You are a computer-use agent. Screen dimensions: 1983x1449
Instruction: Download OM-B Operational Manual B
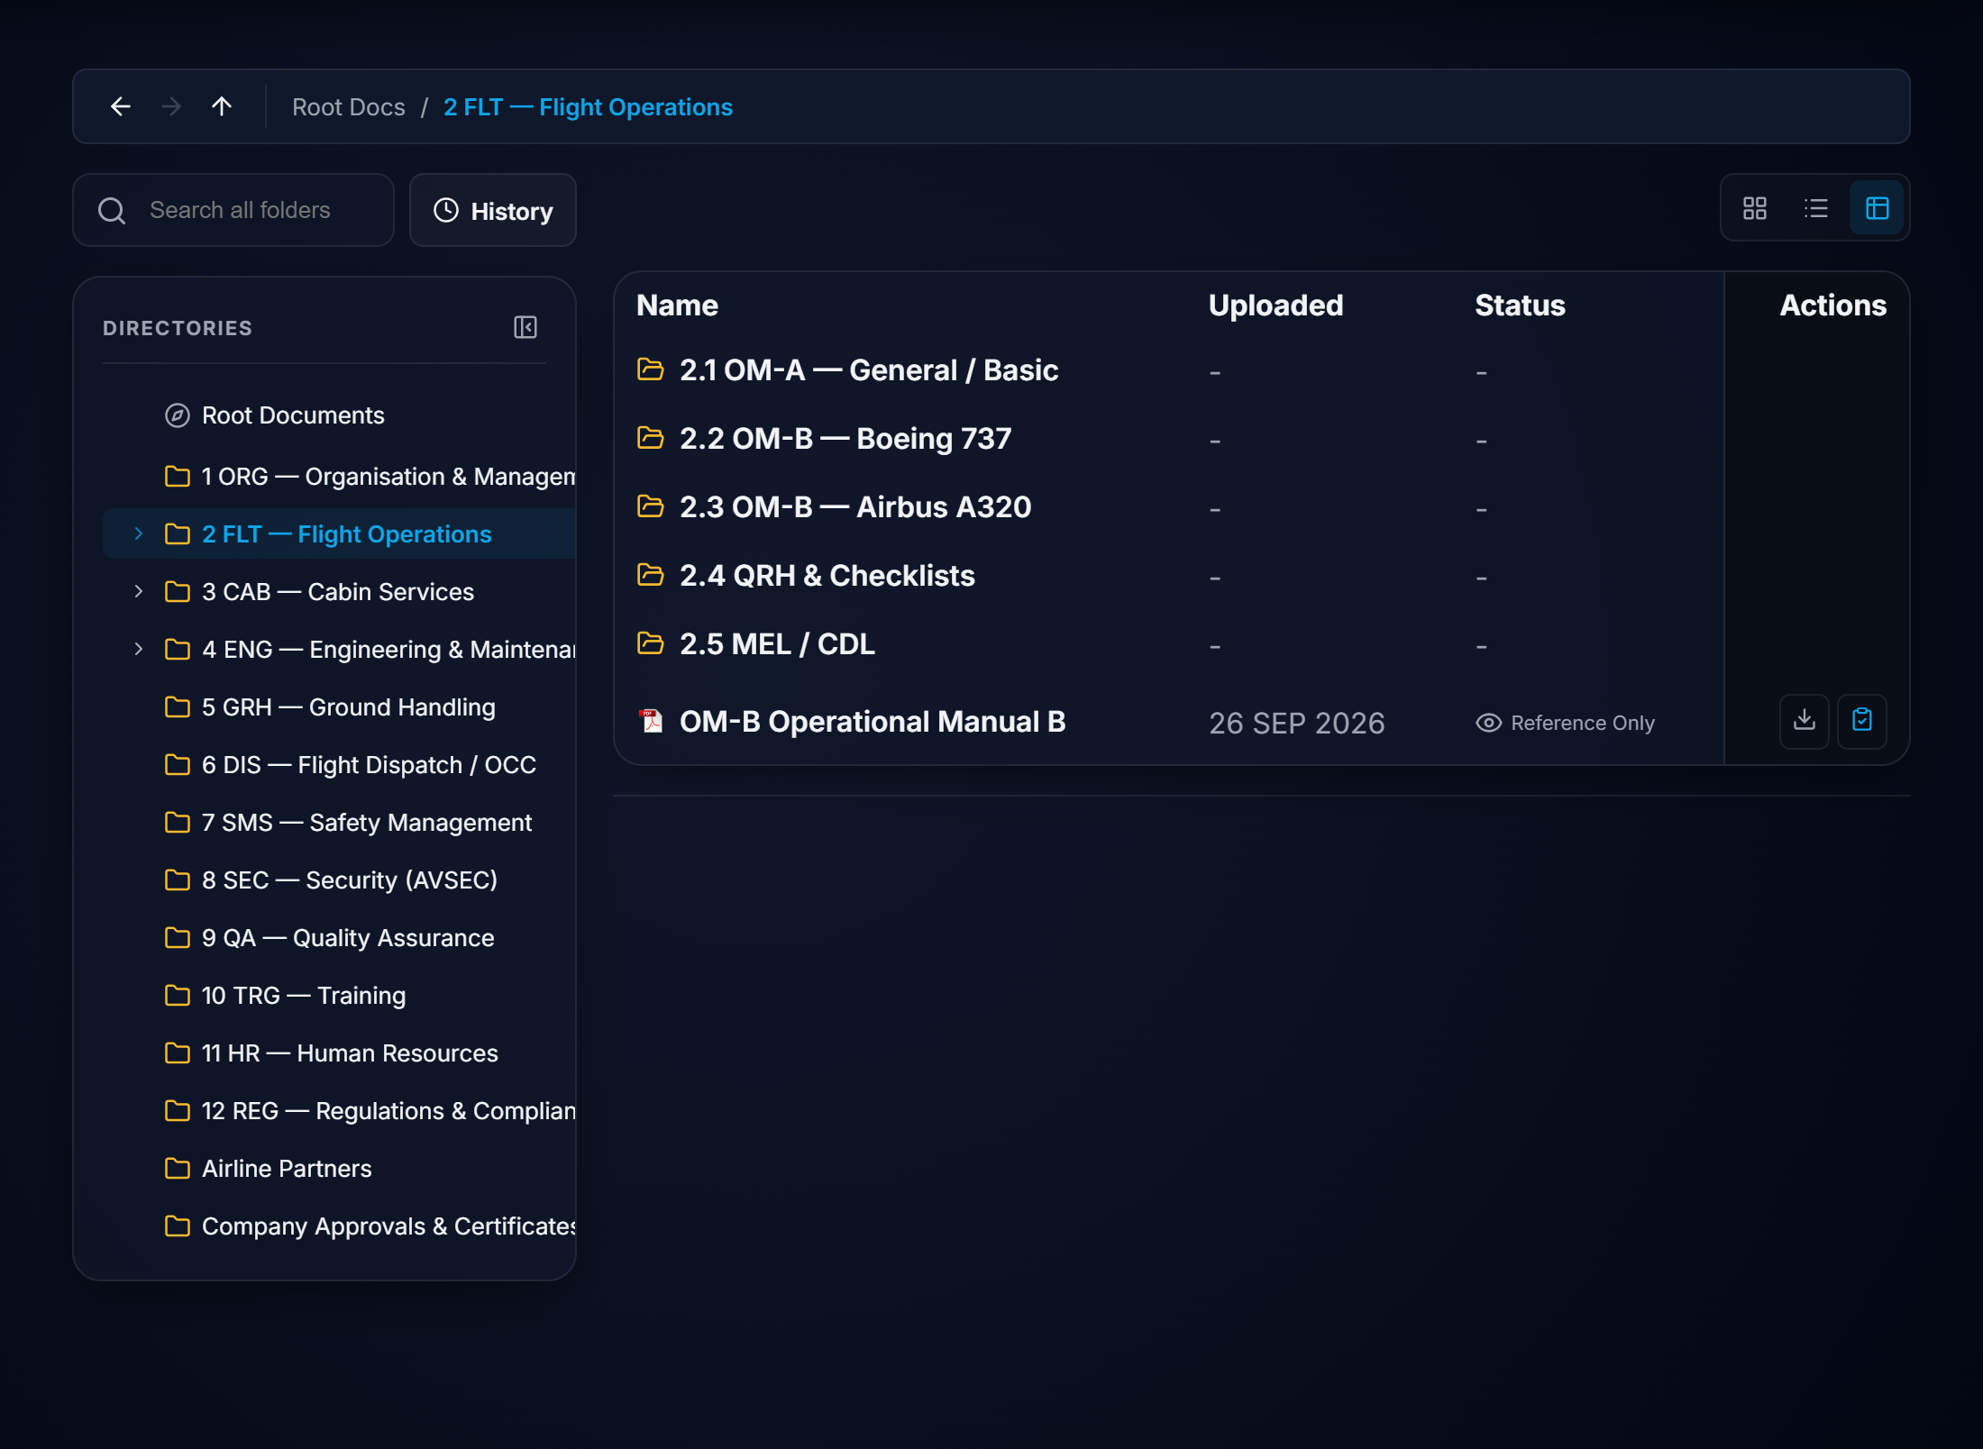1804,721
